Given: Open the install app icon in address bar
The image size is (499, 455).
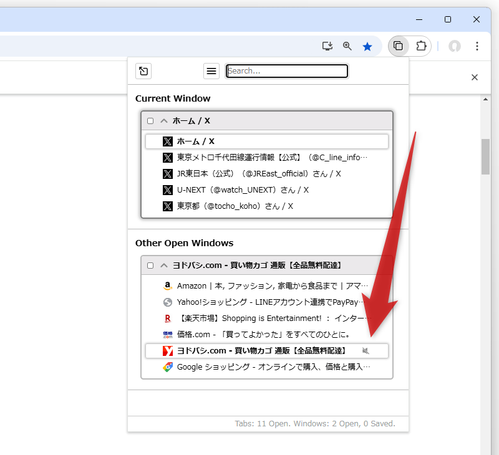Looking at the screenshot, I should pyautogui.click(x=327, y=46).
